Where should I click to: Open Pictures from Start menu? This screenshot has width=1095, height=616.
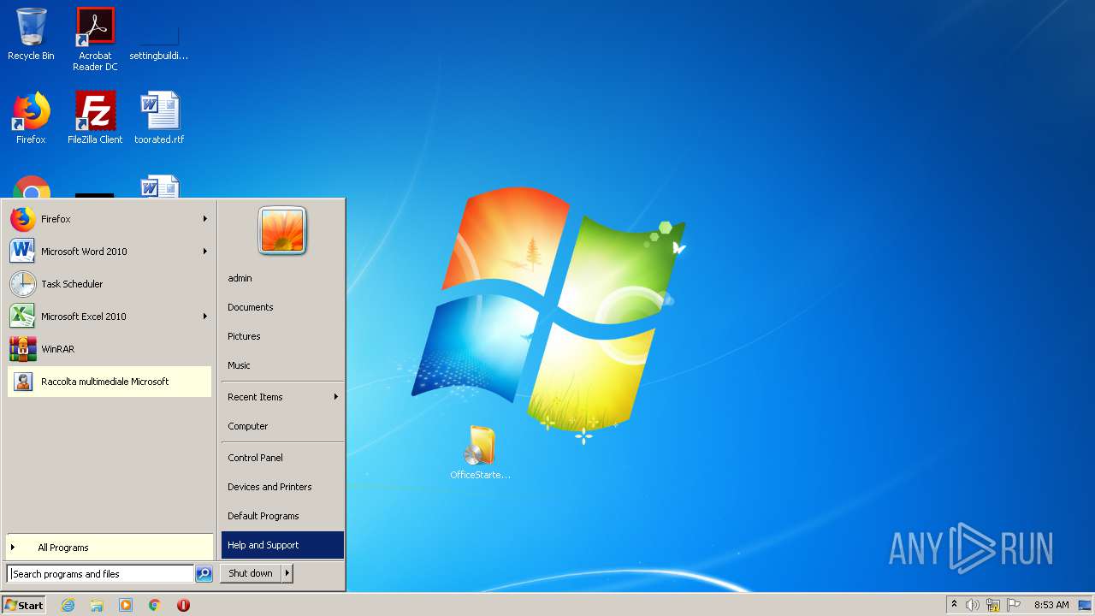tap(282, 336)
